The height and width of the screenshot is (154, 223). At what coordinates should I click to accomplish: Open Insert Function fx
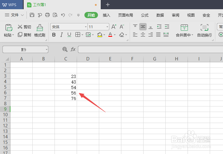73,49
